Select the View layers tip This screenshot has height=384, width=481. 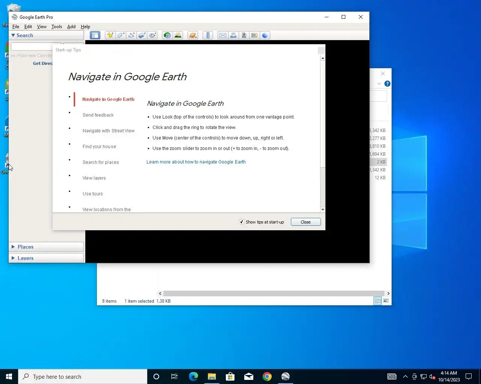(x=94, y=178)
